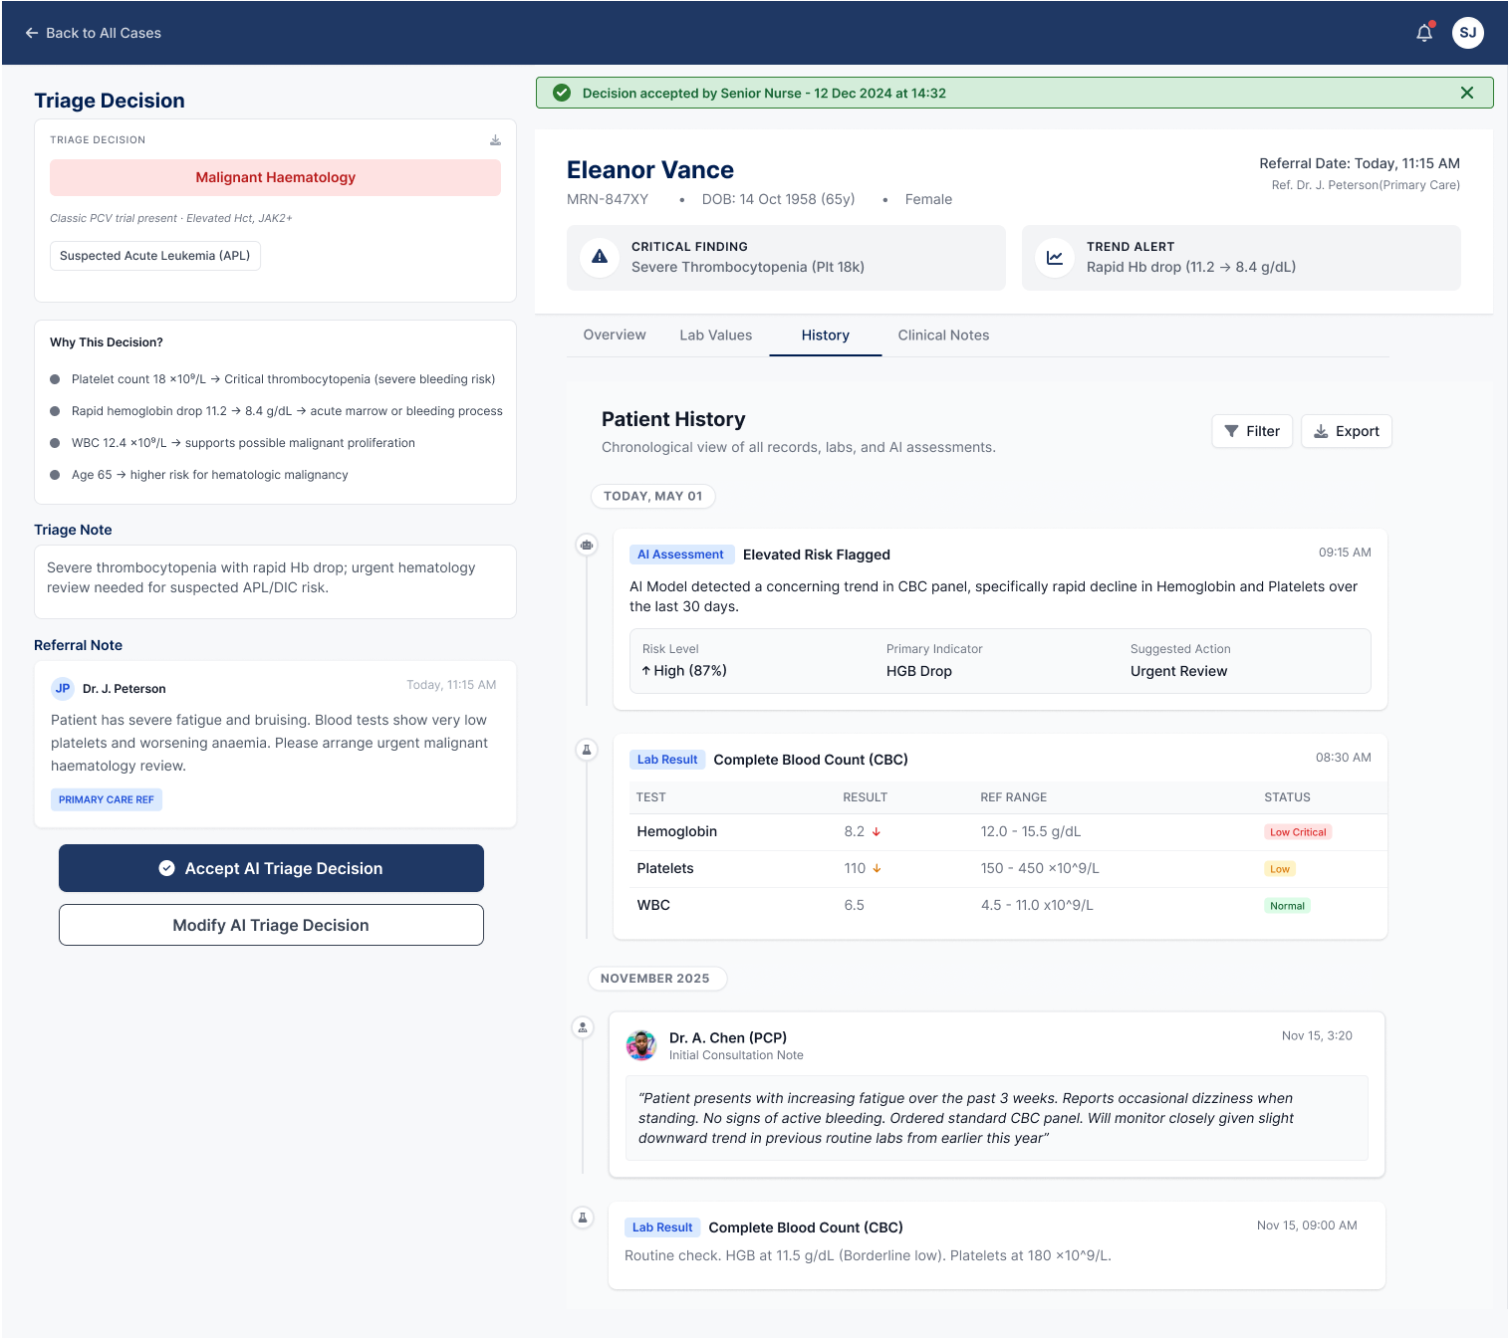
Task: Click the Suspected Acute Leukemia (APL) tag
Action: (155, 256)
